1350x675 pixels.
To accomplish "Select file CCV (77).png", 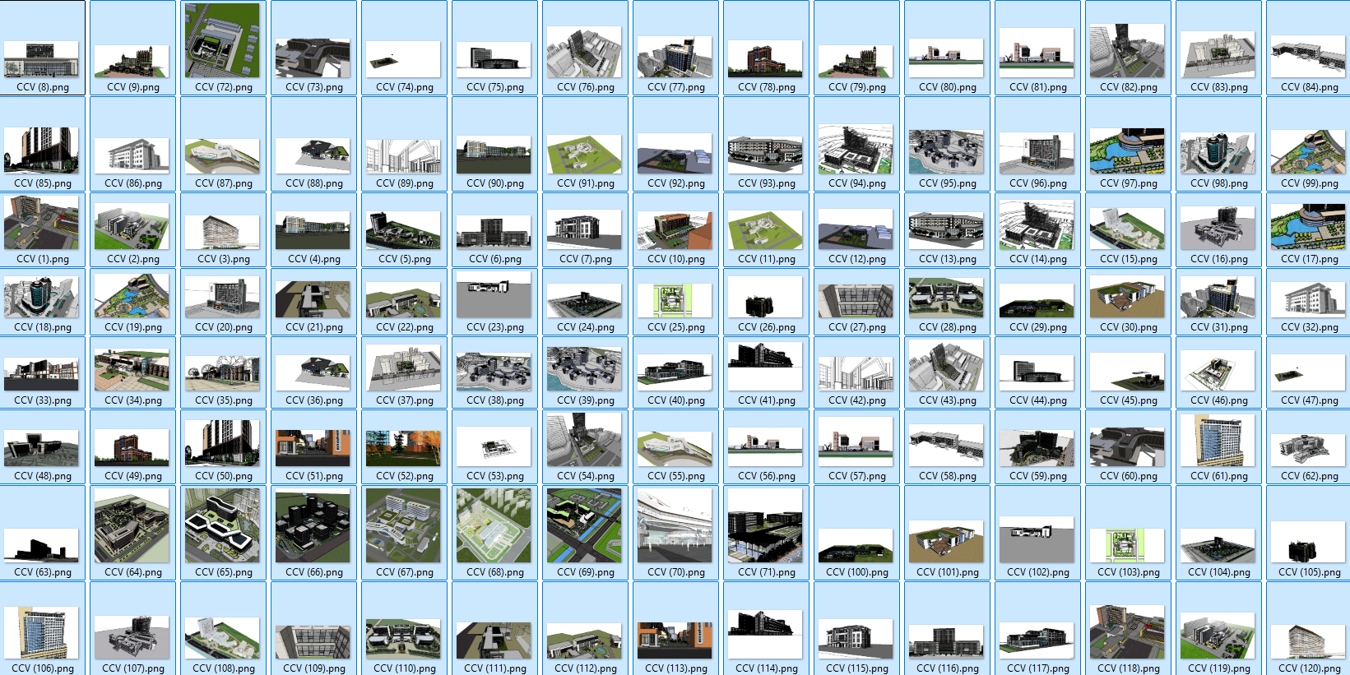I will point(675,58).
